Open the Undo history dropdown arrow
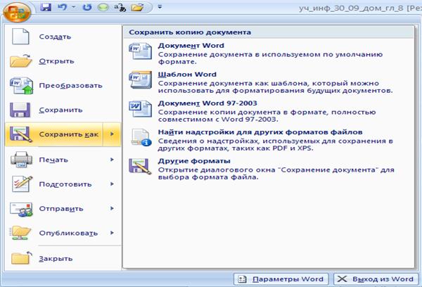422x287 pixels. click(x=73, y=7)
